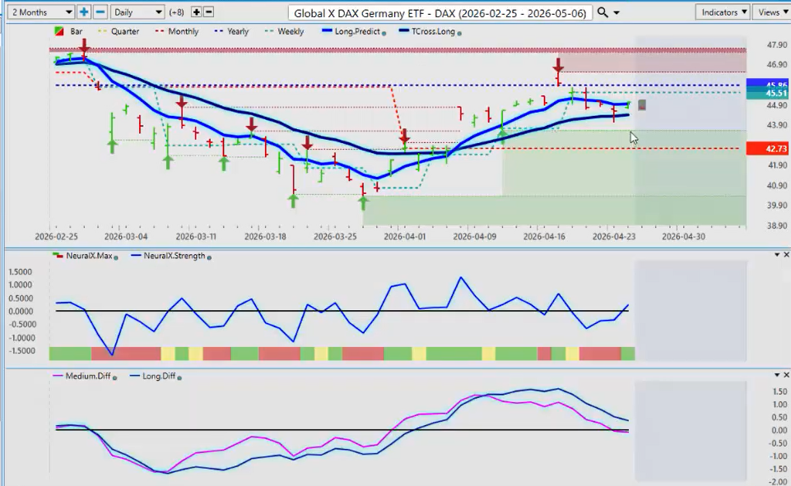791x486 pixels.
Task: Click the black minus bar spacing button
Action: [208, 12]
